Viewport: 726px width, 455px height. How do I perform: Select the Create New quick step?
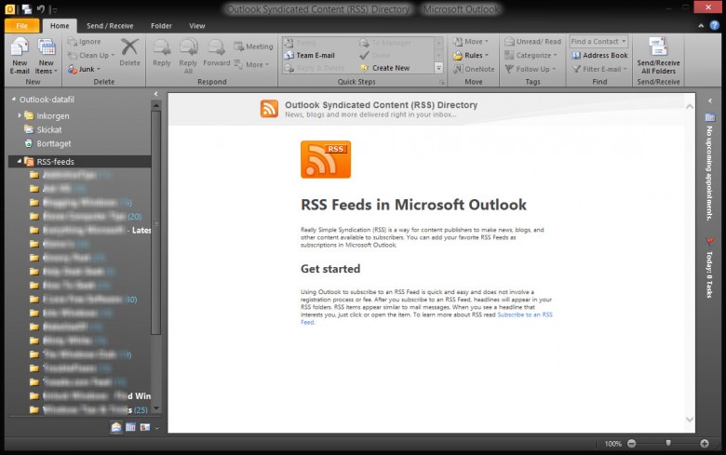tap(384, 68)
